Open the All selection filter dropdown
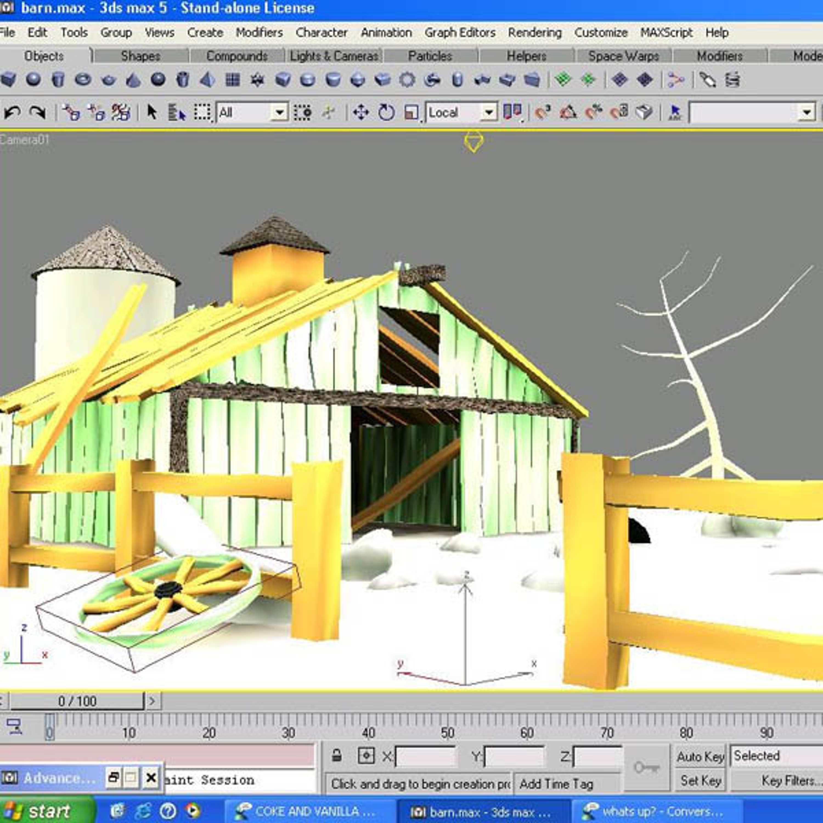The image size is (823, 823). tap(280, 112)
